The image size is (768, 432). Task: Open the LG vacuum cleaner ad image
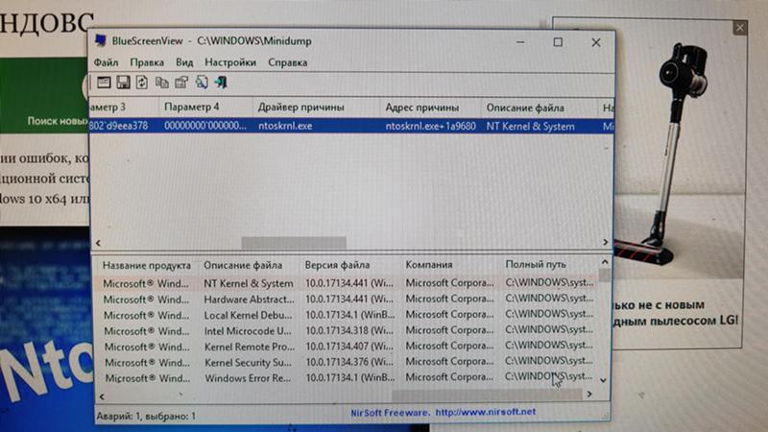coord(681,150)
